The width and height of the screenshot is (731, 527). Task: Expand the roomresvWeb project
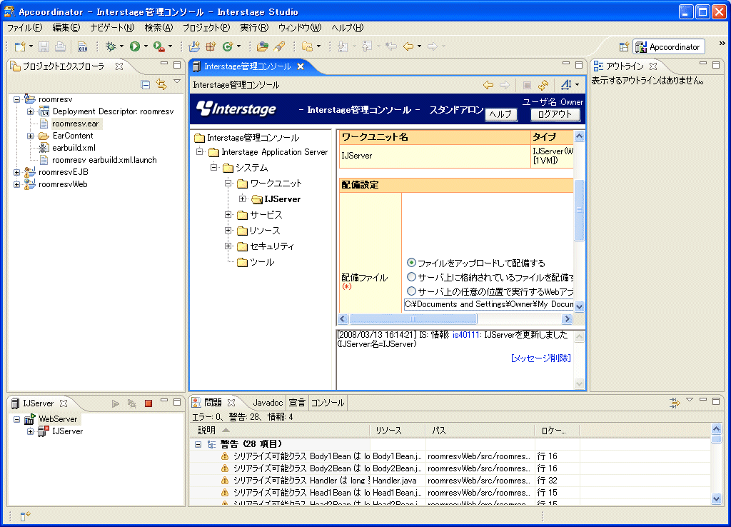coord(17,184)
